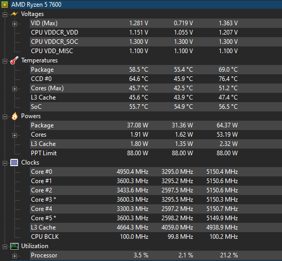Image resolution: width=282 pixels, height=261 pixels.
Task: Click the AMD Ryzen 5 7600 CPU chip icon
Action: 5,5
